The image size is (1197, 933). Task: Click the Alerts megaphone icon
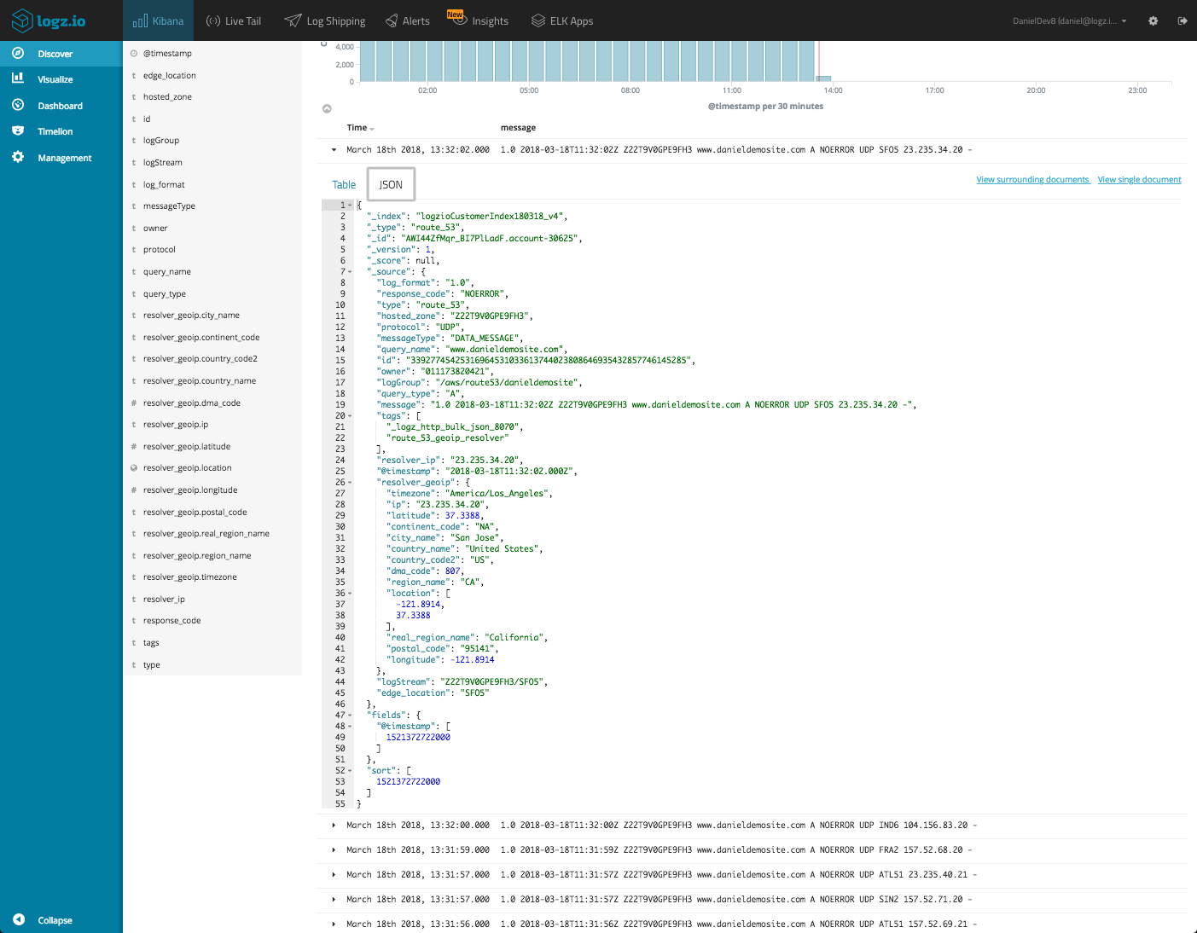pyautogui.click(x=392, y=20)
